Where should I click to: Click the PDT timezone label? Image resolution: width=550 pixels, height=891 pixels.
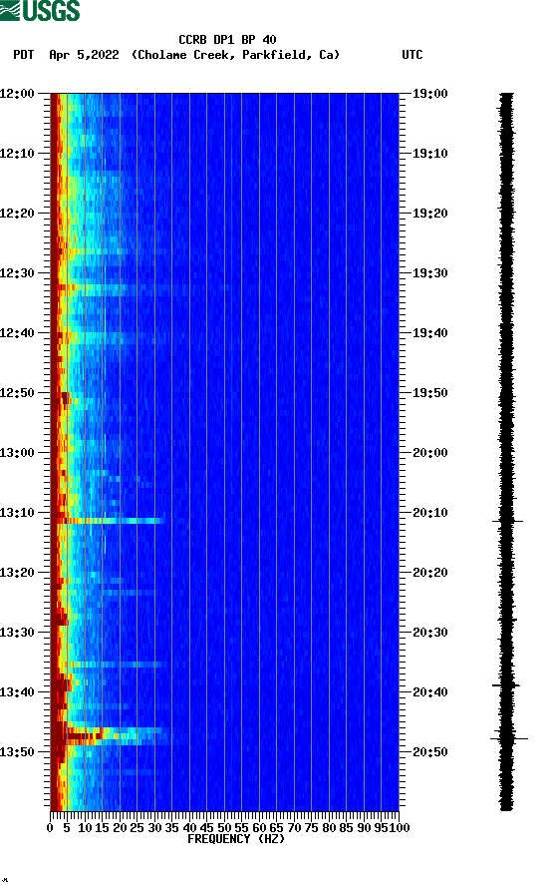(x=24, y=55)
